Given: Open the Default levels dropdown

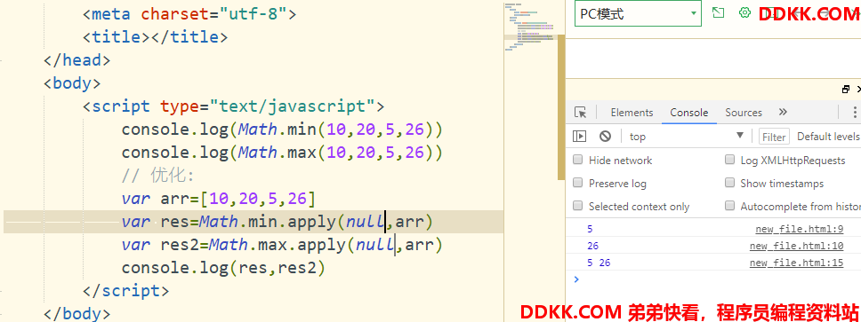Looking at the screenshot, I should (x=829, y=137).
